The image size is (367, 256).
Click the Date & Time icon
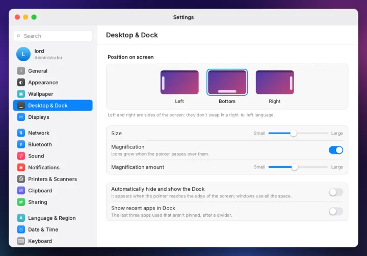point(21,229)
